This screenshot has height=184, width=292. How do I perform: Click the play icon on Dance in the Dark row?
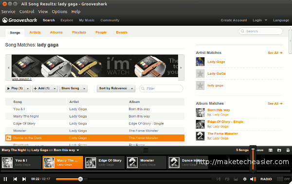click(x=8, y=138)
